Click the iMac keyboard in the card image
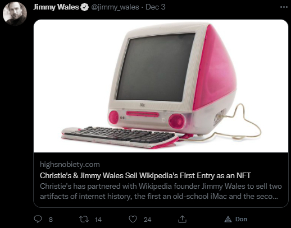The height and width of the screenshot is (228, 291). tap(120, 137)
